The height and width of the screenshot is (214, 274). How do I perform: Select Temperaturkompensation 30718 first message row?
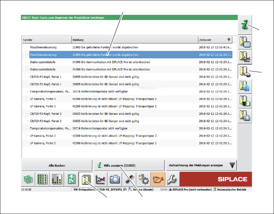(127, 92)
